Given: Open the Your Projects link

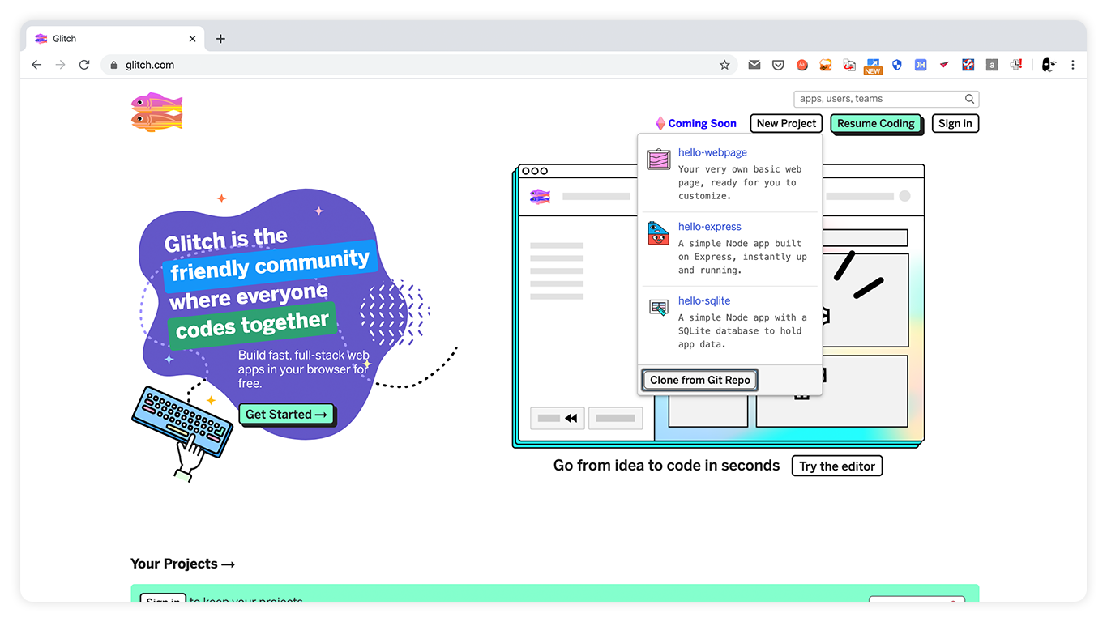Looking at the screenshot, I should 182,564.
